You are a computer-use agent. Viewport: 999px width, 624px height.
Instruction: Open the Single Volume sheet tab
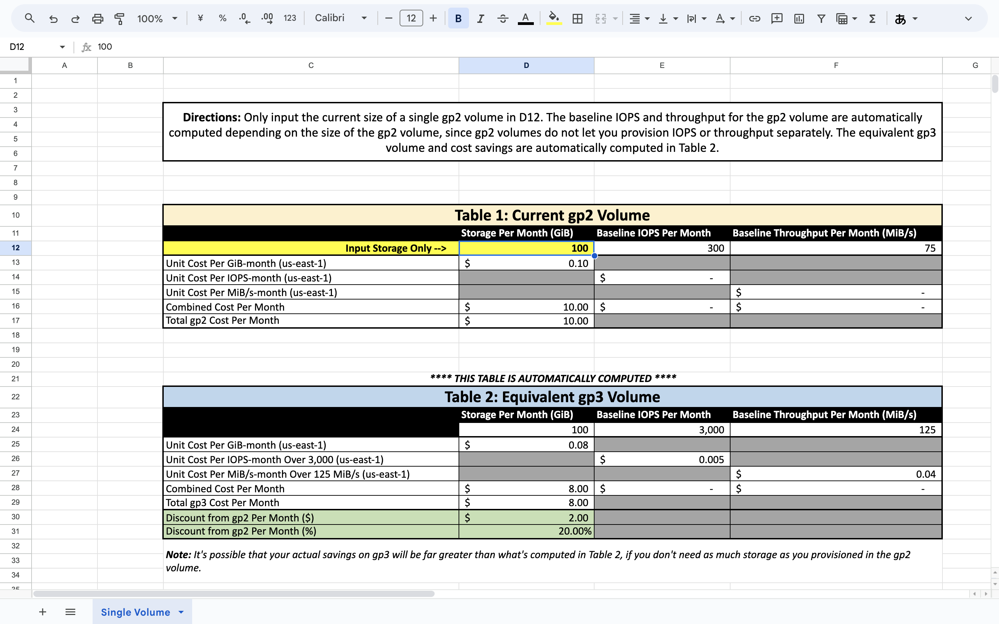135,612
